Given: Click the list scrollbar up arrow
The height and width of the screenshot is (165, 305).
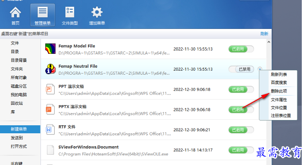Looking at the screenshot, I should coord(269,42).
